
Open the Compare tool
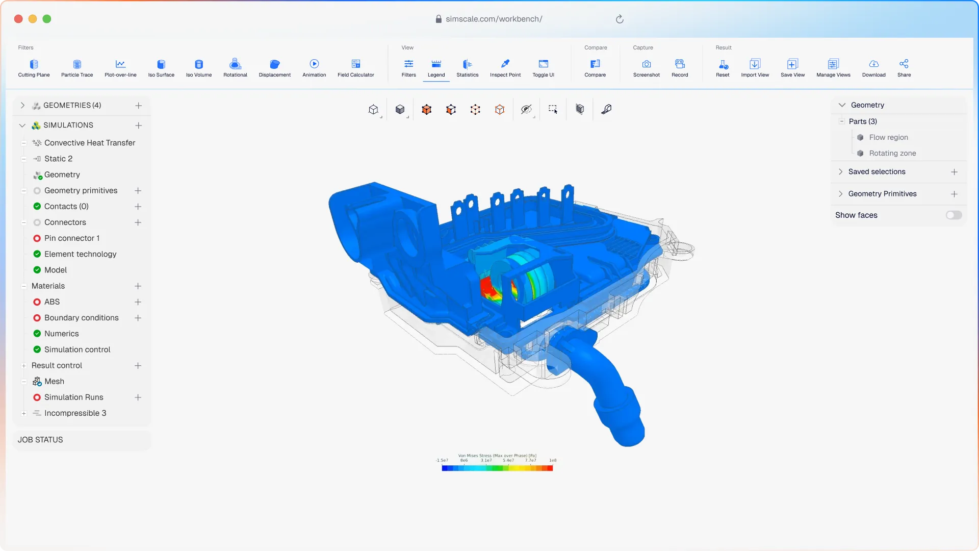[595, 68]
